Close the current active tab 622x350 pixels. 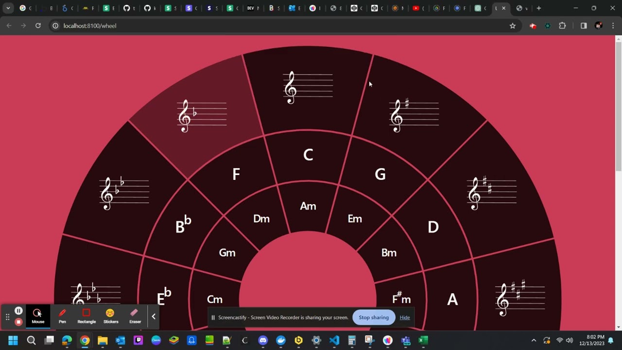(503, 8)
